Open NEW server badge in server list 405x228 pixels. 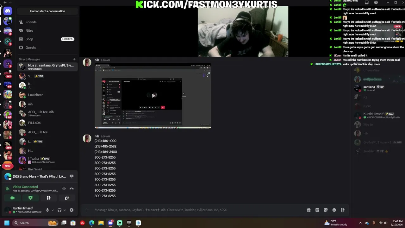click(8, 166)
